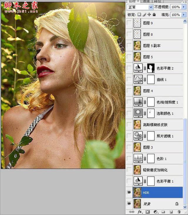The height and width of the screenshot is (215, 188).
Task: Show 图层 9 via visibility box
Action: pos(129,23)
